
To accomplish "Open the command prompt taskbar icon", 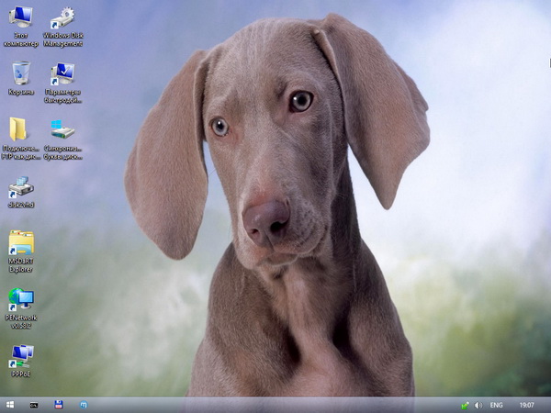I will [34, 405].
